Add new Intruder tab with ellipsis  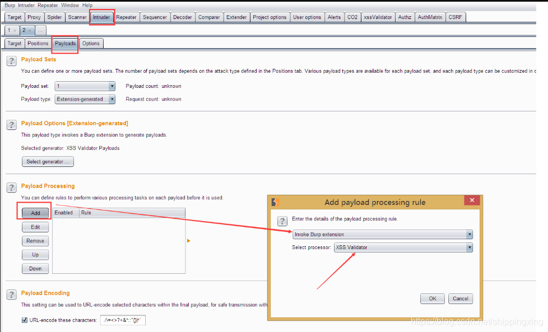point(40,30)
